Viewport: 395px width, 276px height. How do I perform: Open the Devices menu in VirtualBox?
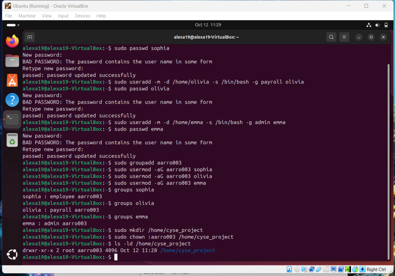(82, 16)
